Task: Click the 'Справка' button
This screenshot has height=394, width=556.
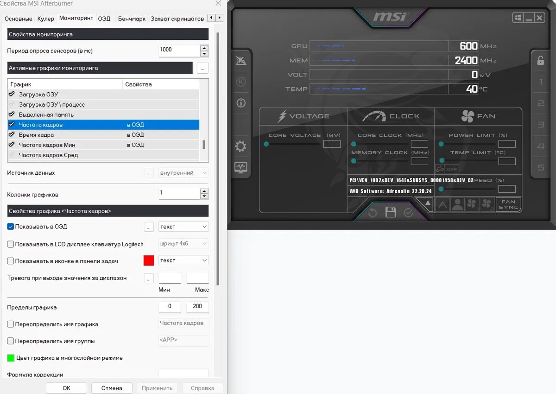Action: pyautogui.click(x=202, y=388)
